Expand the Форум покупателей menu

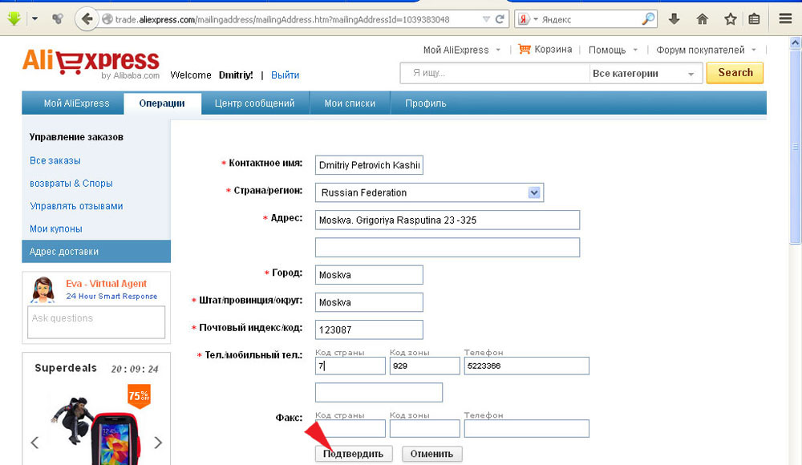pos(706,50)
